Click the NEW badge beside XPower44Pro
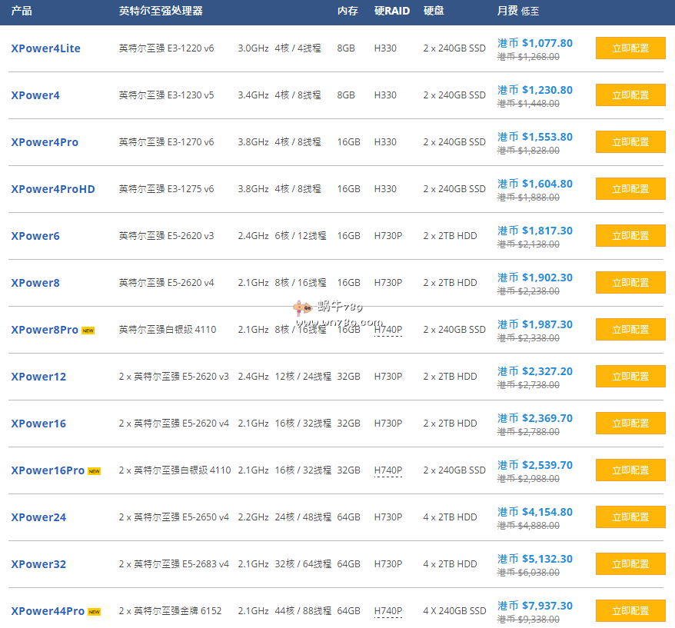This screenshot has height=628, width=675. click(x=94, y=612)
